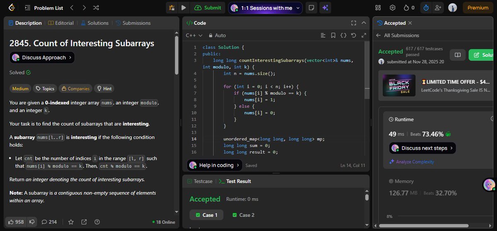Image resolution: width=497 pixels, height=231 pixels.
Task: Click the floating assistant avatar
Action: 489,185
